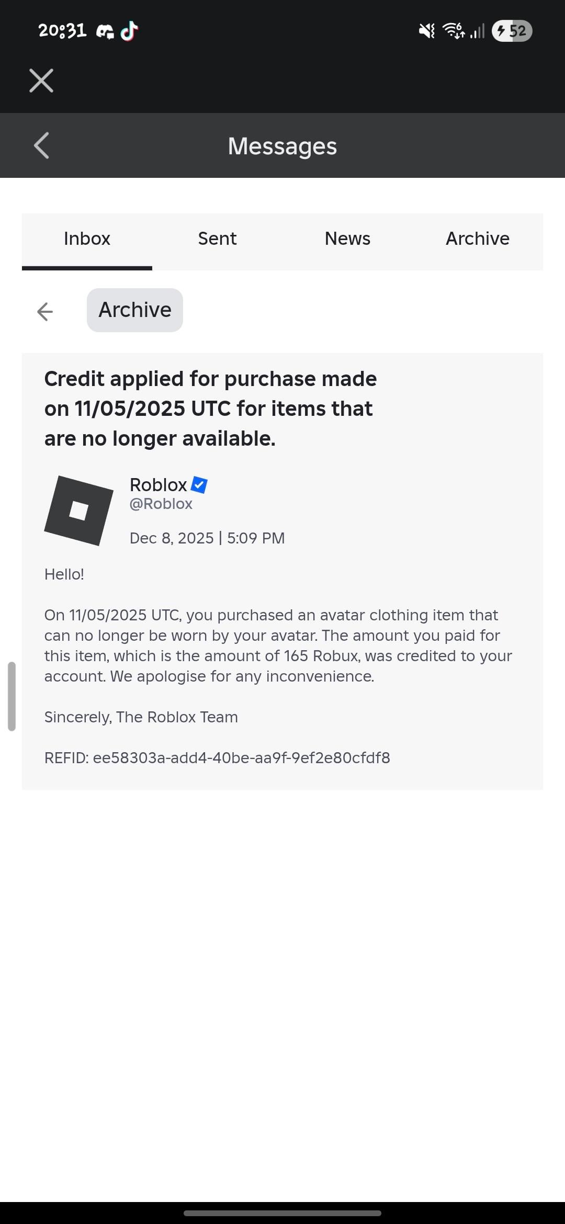Tap the muted sound status icon
This screenshot has height=1224, width=565.
pyautogui.click(x=426, y=31)
